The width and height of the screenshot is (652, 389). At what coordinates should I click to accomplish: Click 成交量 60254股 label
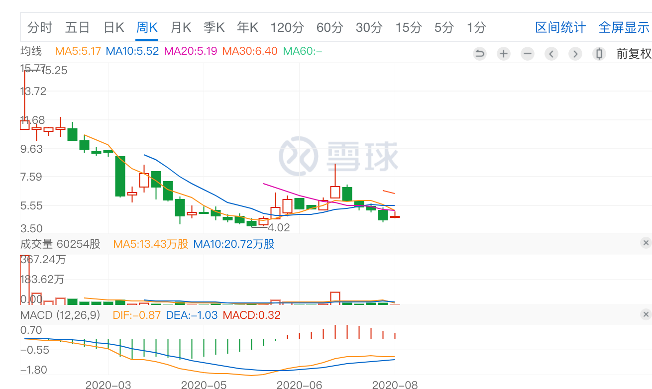click(60, 244)
